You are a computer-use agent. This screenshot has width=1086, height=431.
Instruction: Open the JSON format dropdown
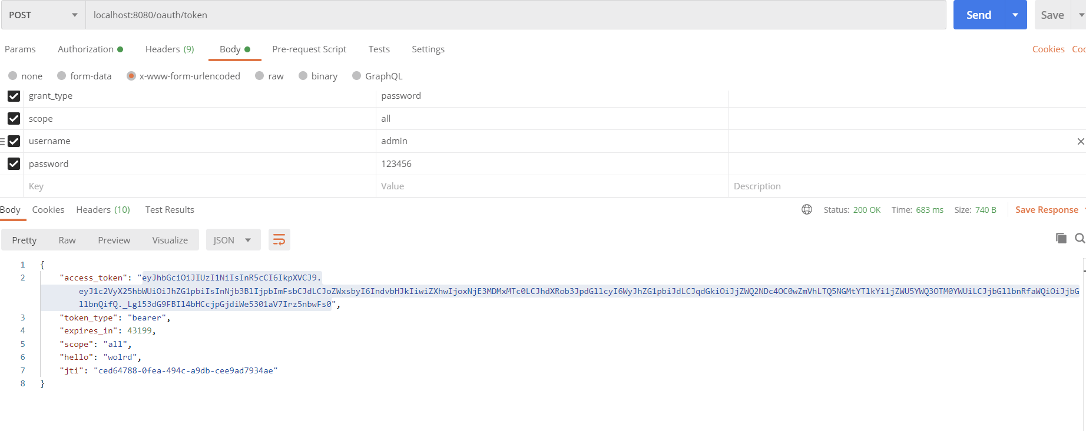coord(233,240)
